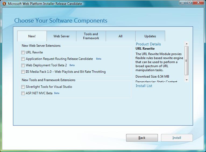
Task: Click the Product Details heading
Action: tap(148, 44)
